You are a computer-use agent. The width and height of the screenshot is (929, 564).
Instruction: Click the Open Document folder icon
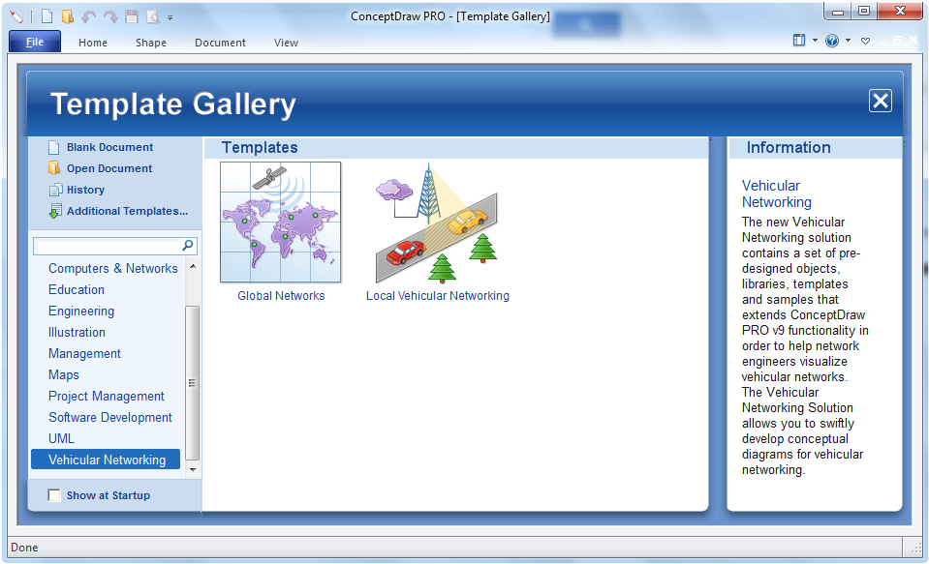tap(54, 168)
